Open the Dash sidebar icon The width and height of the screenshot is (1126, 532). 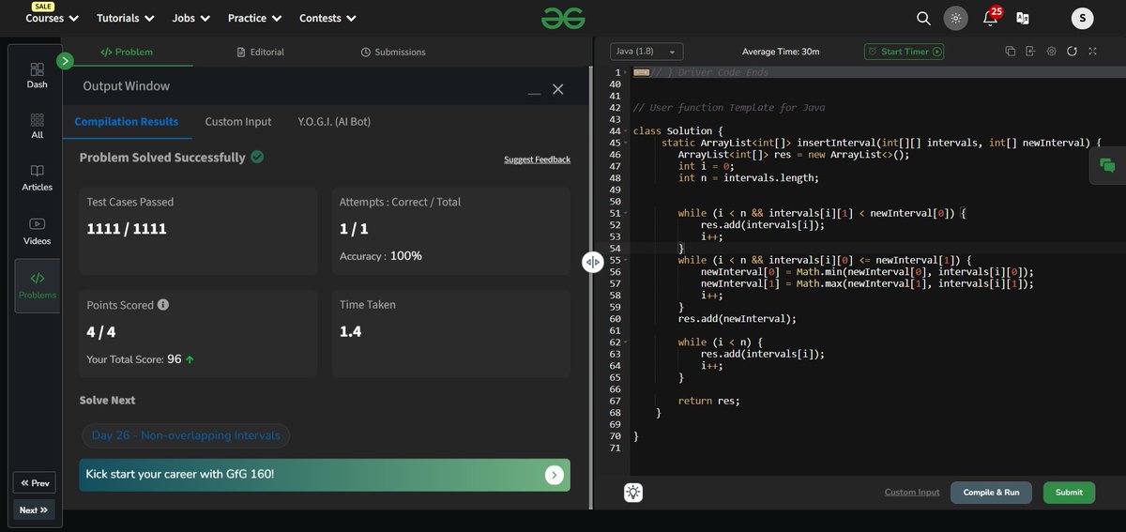(x=38, y=75)
